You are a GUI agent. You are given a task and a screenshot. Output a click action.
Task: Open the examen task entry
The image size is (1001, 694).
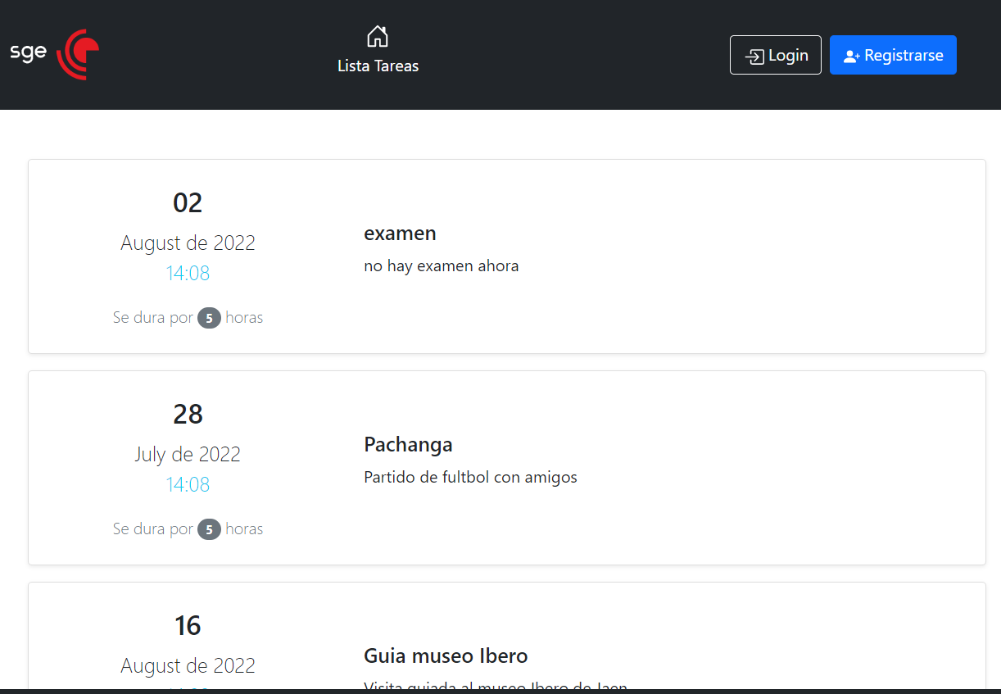click(400, 233)
